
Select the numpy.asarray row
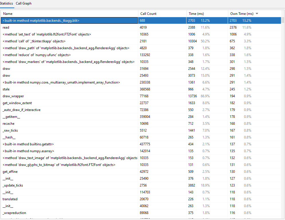pyautogui.click(x=141, y=151)
